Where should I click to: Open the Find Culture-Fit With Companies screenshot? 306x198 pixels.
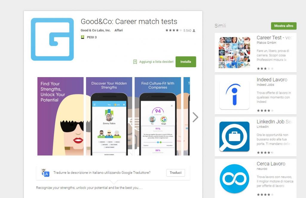pyautogui.click(x=158, y=116)
